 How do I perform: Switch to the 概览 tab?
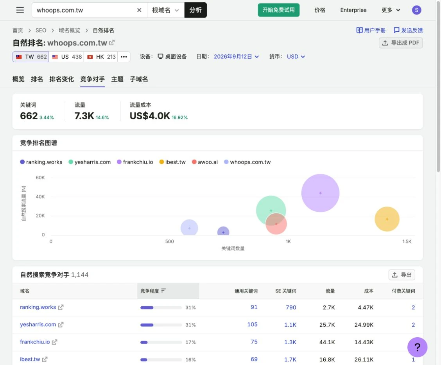18,79
